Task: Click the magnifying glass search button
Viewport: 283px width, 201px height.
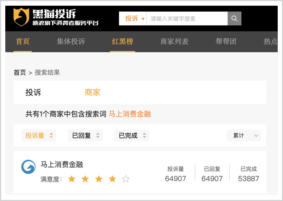Action: click(234, 19)
